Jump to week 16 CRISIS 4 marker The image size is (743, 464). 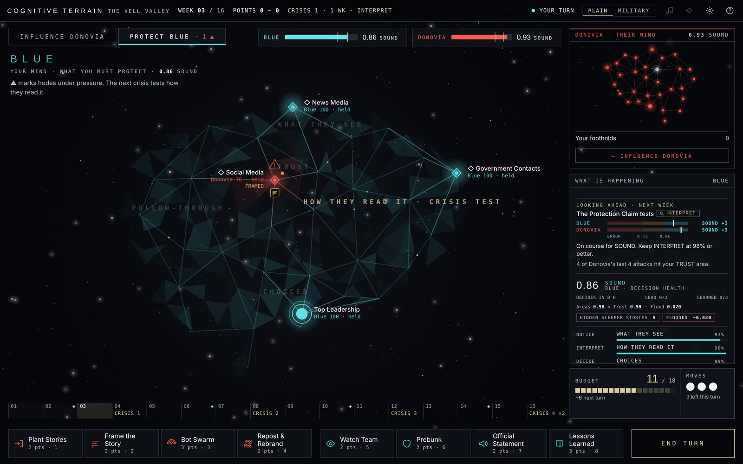(547, 410)
